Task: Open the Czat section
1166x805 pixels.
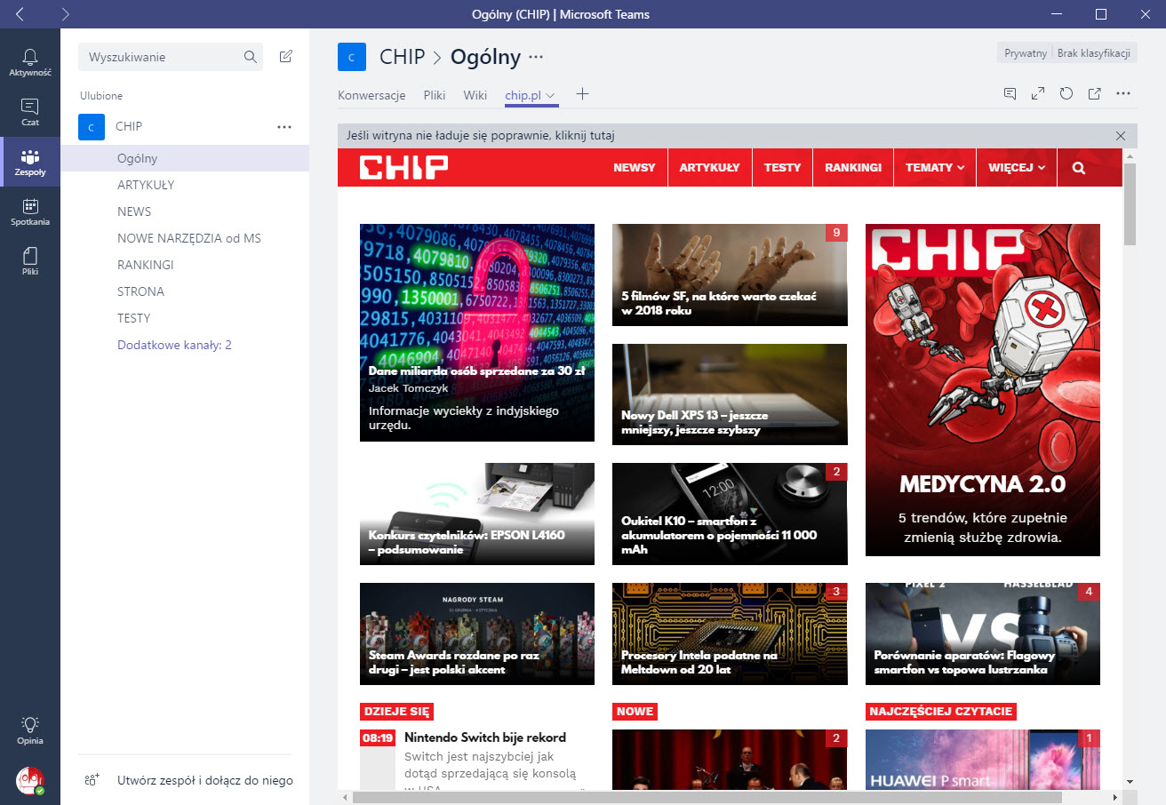Action: 30,112
